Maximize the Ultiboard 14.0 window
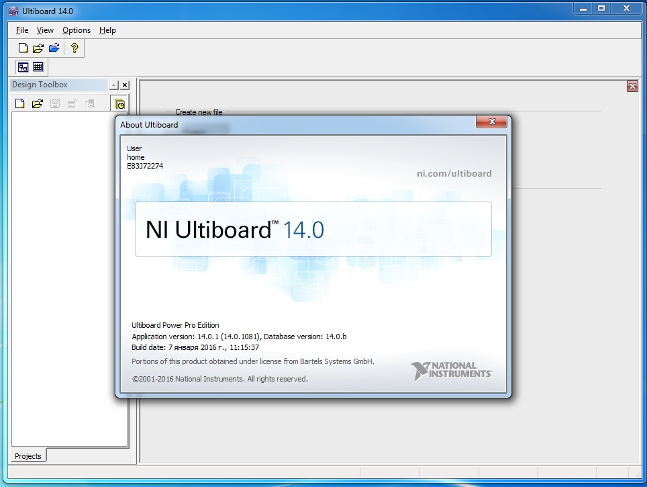647x487 pixels. coord(601,8)
